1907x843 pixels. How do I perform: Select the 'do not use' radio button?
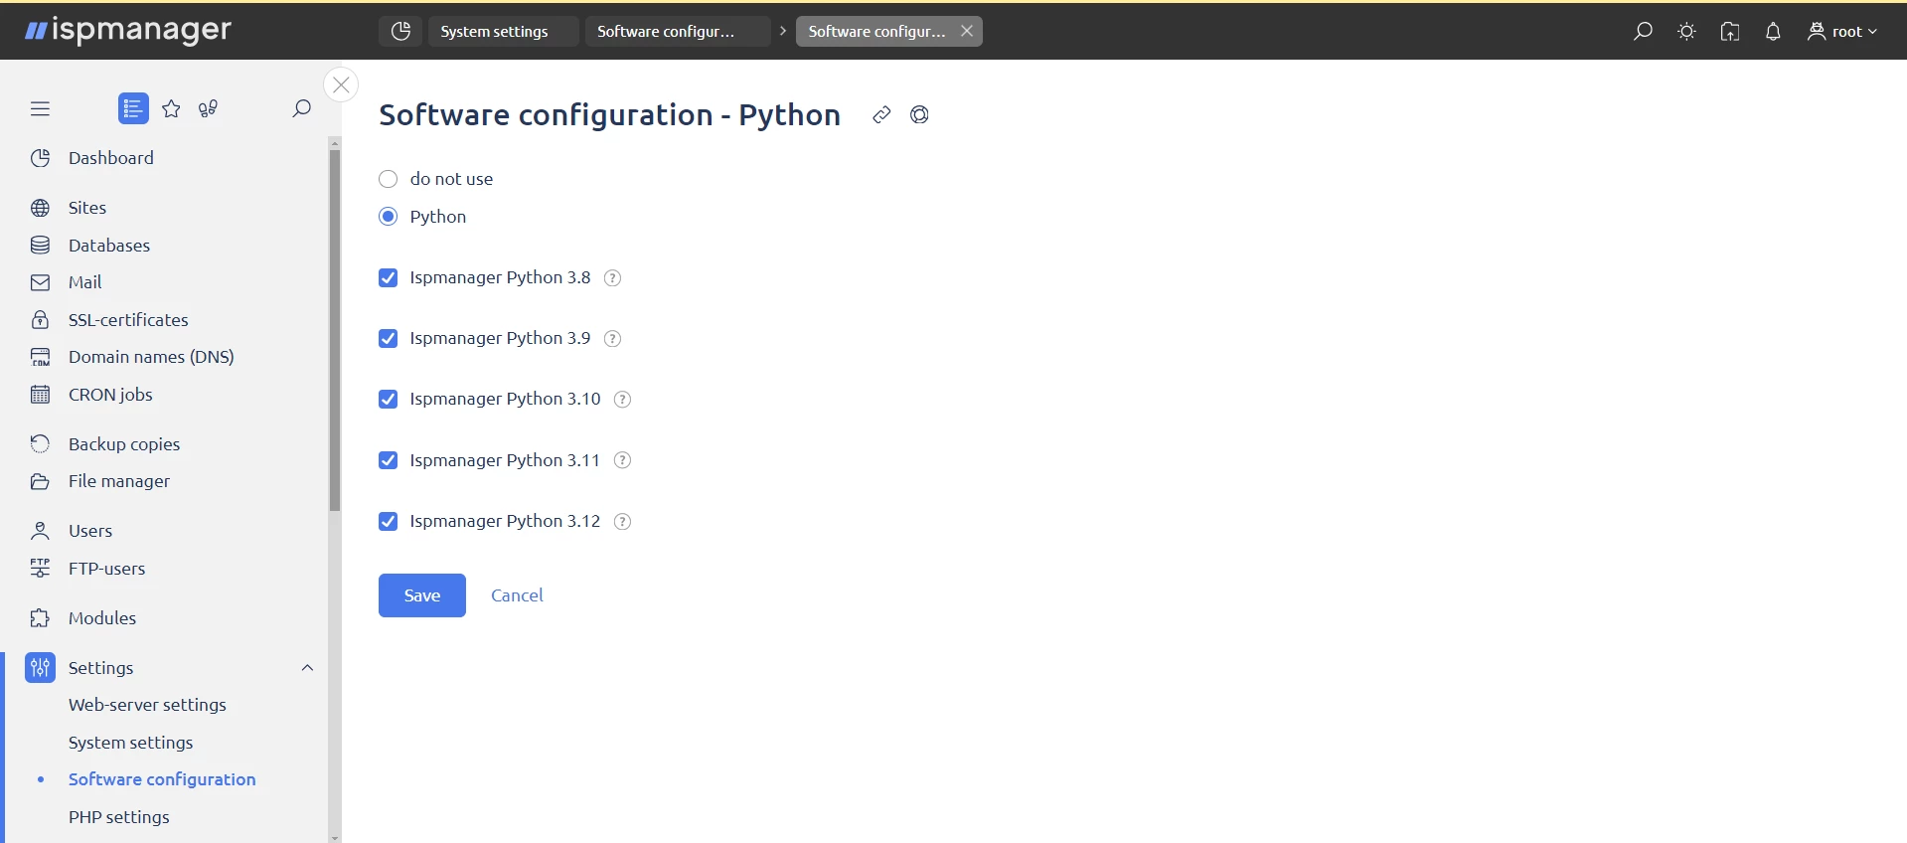click(388, 179)
